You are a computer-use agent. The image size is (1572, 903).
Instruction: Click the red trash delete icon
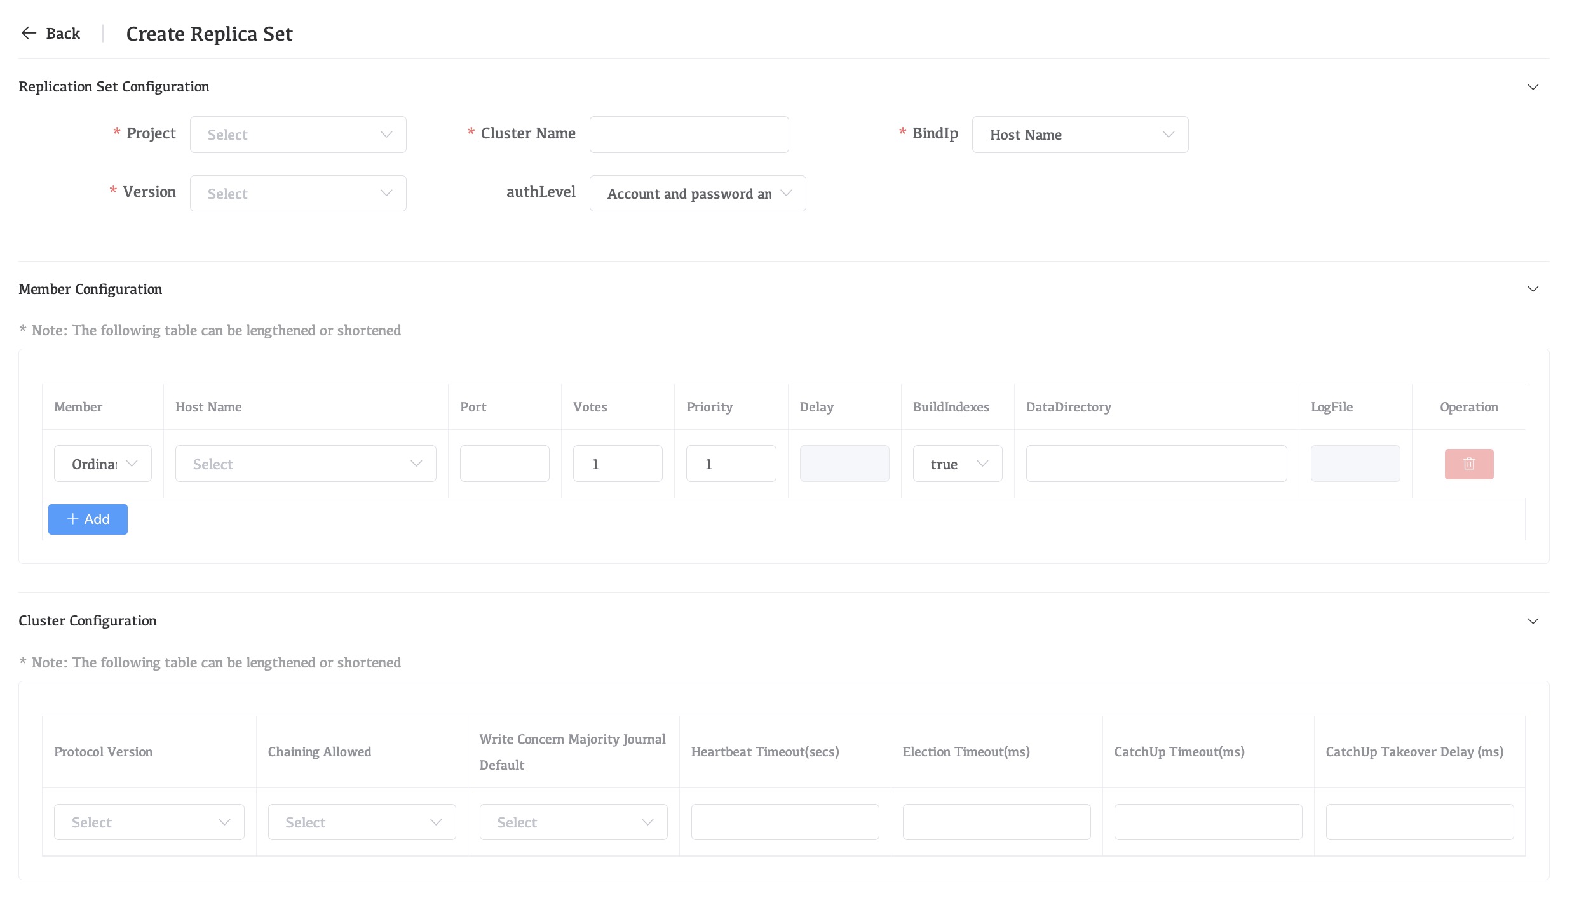1468,464
